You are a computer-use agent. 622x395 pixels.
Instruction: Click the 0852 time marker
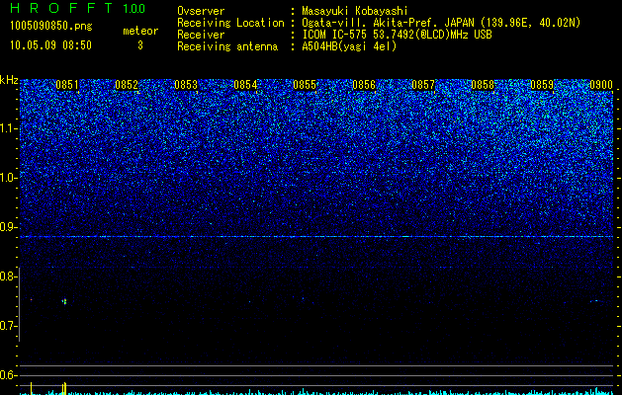[127, 85]
